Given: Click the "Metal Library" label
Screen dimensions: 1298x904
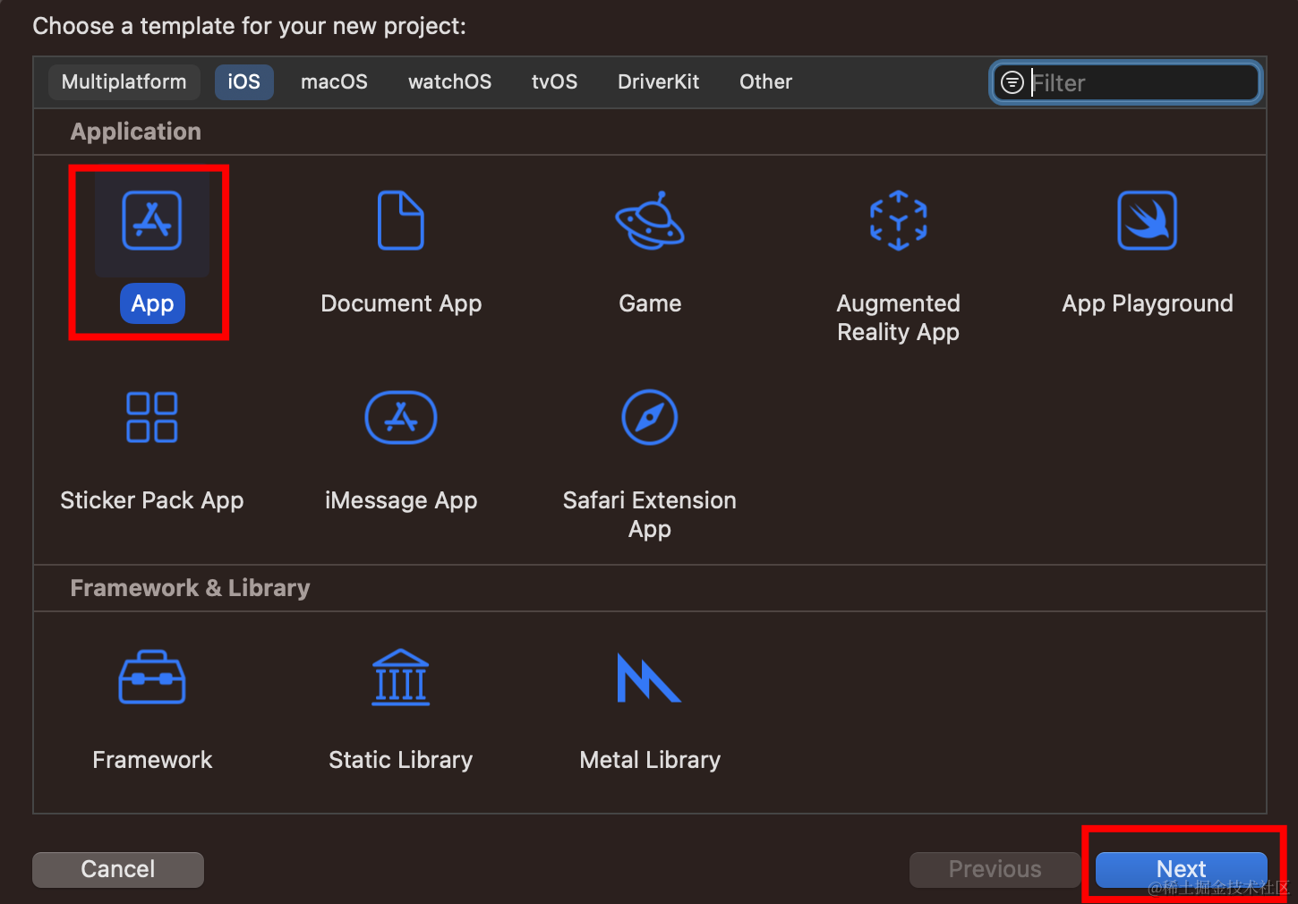Looking at the screenshot, I should (x=650, y=761).
